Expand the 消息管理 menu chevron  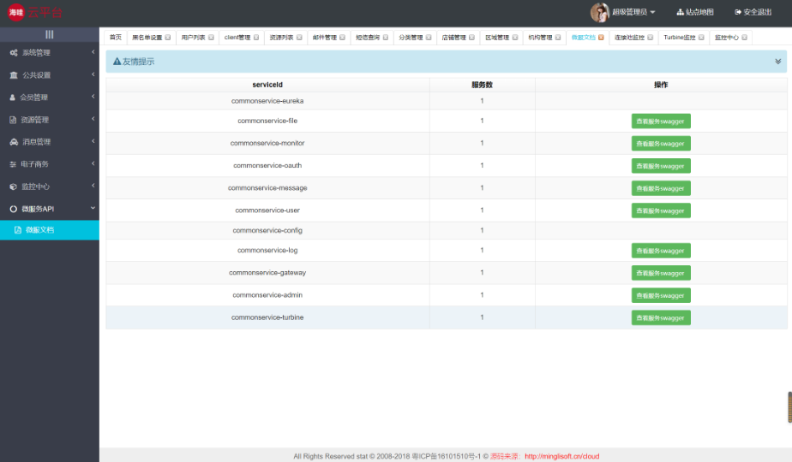(x=93, y=141)
